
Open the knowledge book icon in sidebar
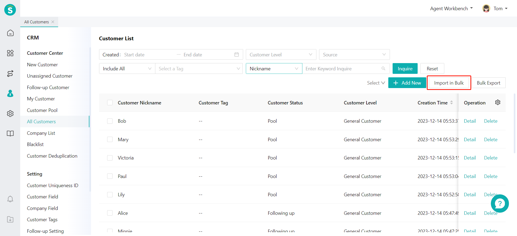10,133
